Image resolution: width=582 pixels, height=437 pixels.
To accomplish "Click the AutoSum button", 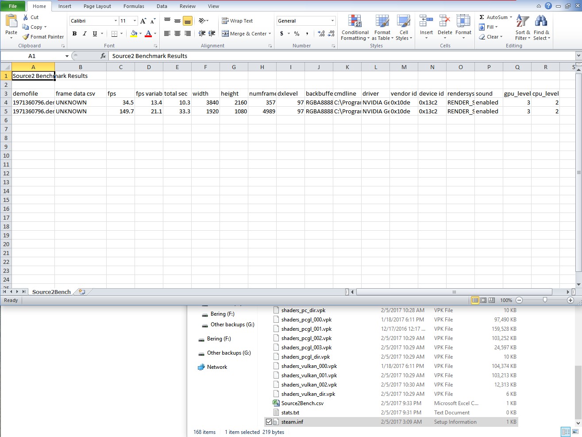I will pyautogui.click(x=493, y=17).
